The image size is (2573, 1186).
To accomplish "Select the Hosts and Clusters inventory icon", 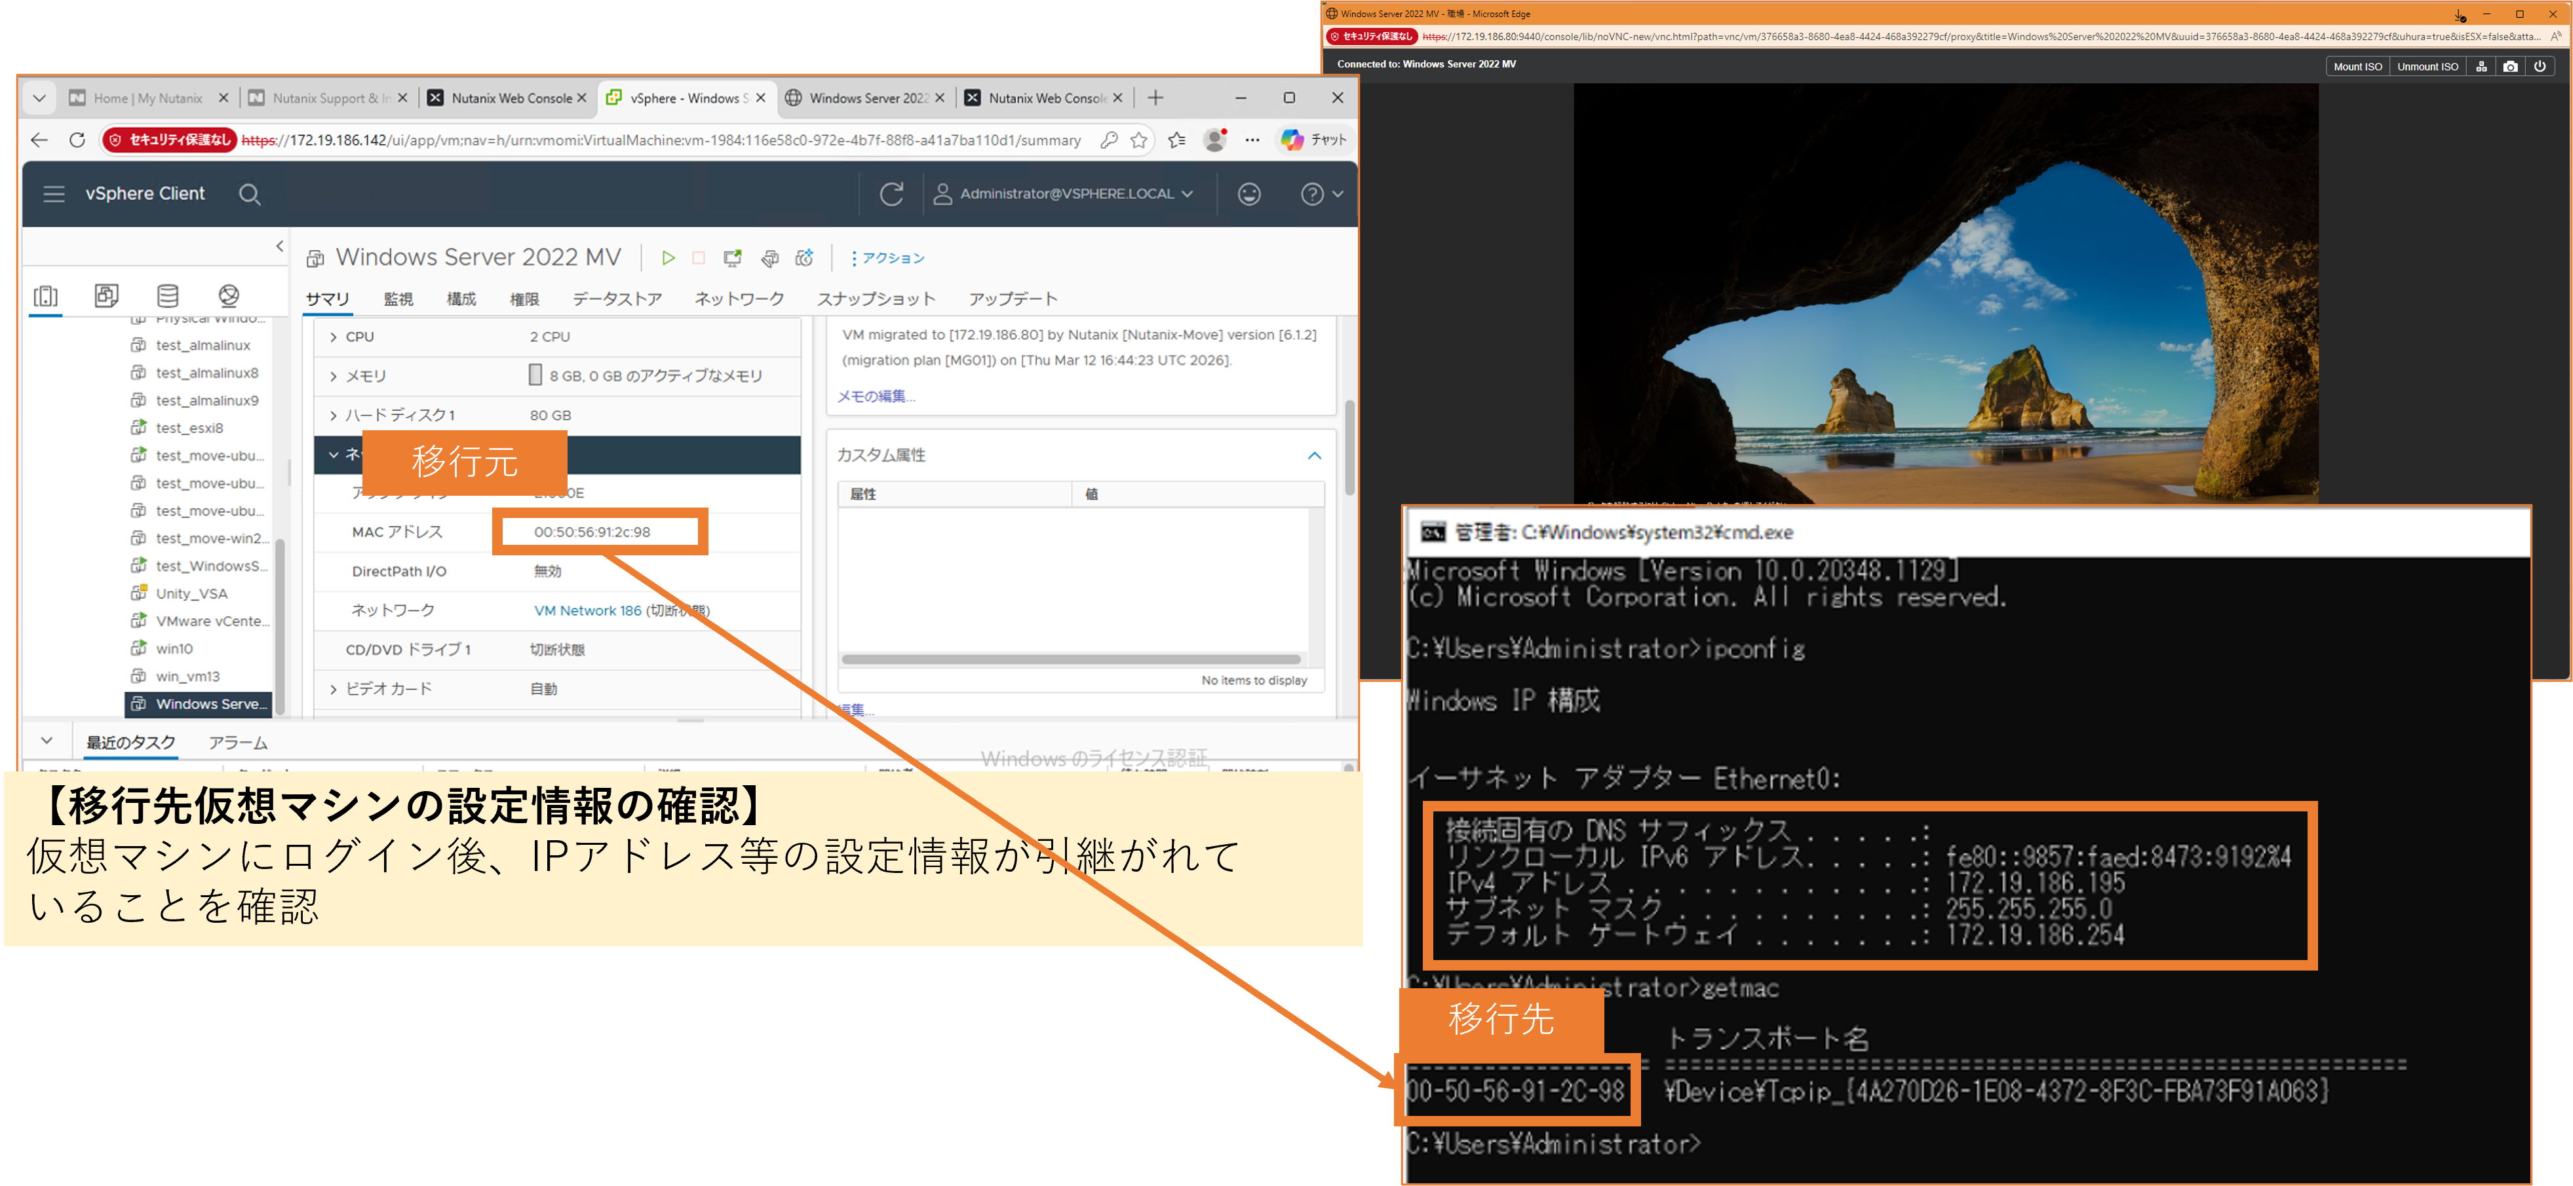I will click(x=46, y=295).
